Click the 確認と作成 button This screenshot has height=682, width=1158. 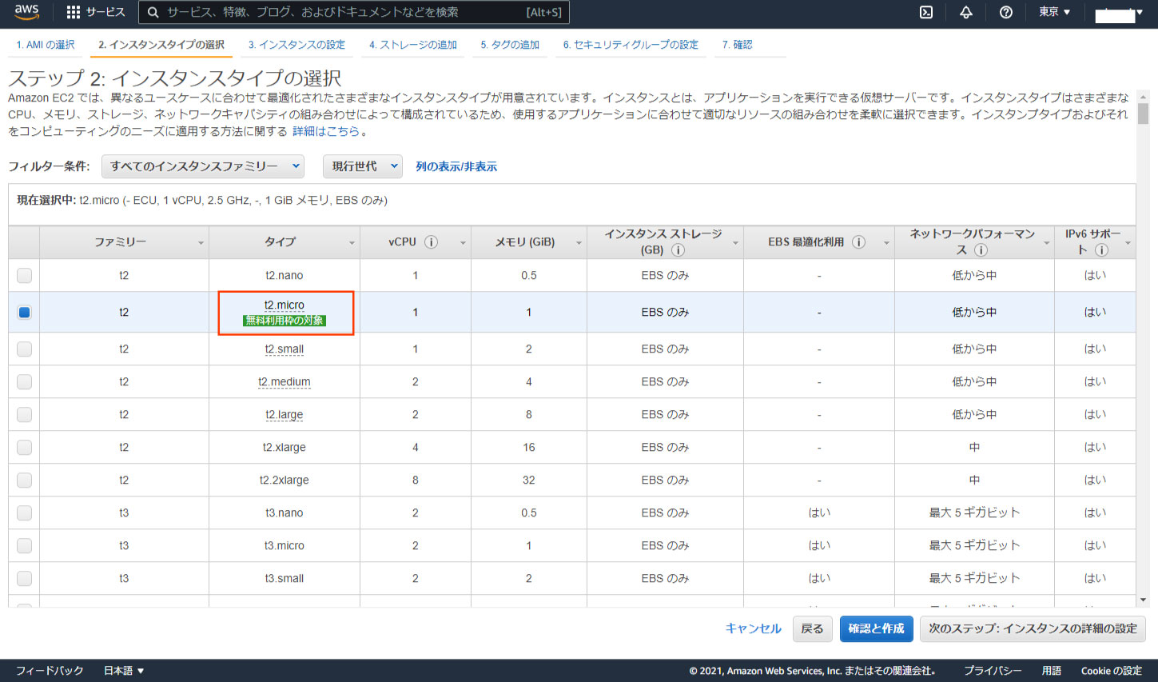point(876,628)
